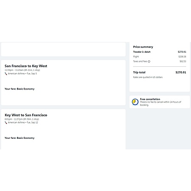This screenshot has height=191, width=191.
Task: Click the Taxes and fees amount $62.53
Action: 183,61
